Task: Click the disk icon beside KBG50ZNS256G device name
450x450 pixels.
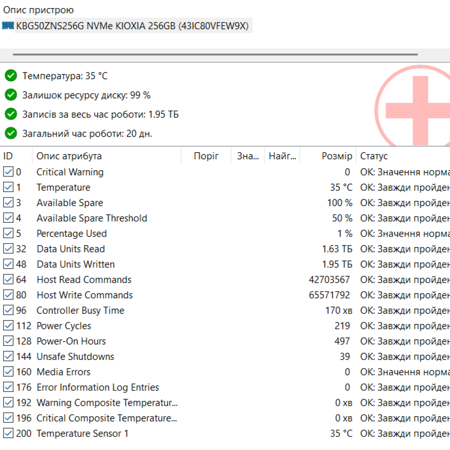Action: click(x=8, y=26)
